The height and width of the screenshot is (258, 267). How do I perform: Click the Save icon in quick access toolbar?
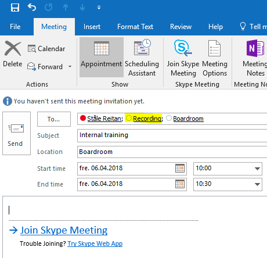(x=15, y=8)
